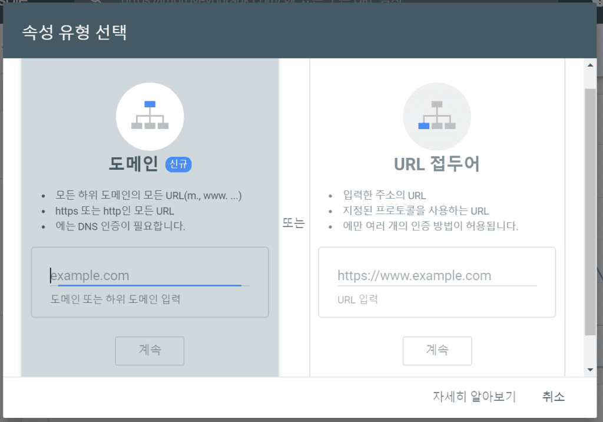Screen dimensions: 603x422
Task: Open the 자세히 알아보기 link
Action: [474, 396]
